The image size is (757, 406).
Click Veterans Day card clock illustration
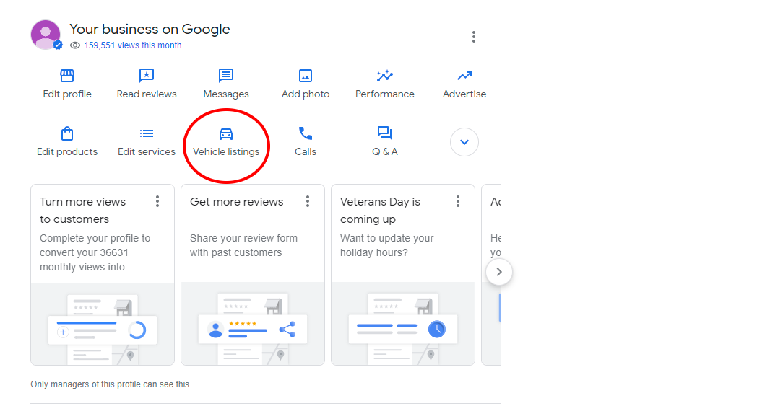click(x=402, y=324)
